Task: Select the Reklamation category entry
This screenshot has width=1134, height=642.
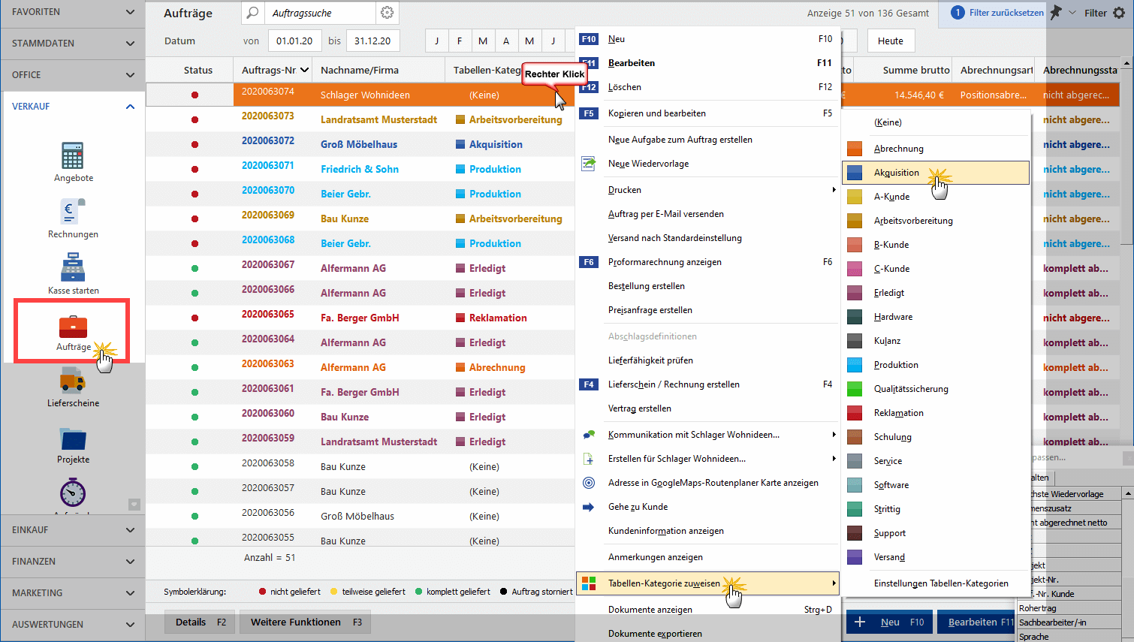Action: tap(936, 413)
